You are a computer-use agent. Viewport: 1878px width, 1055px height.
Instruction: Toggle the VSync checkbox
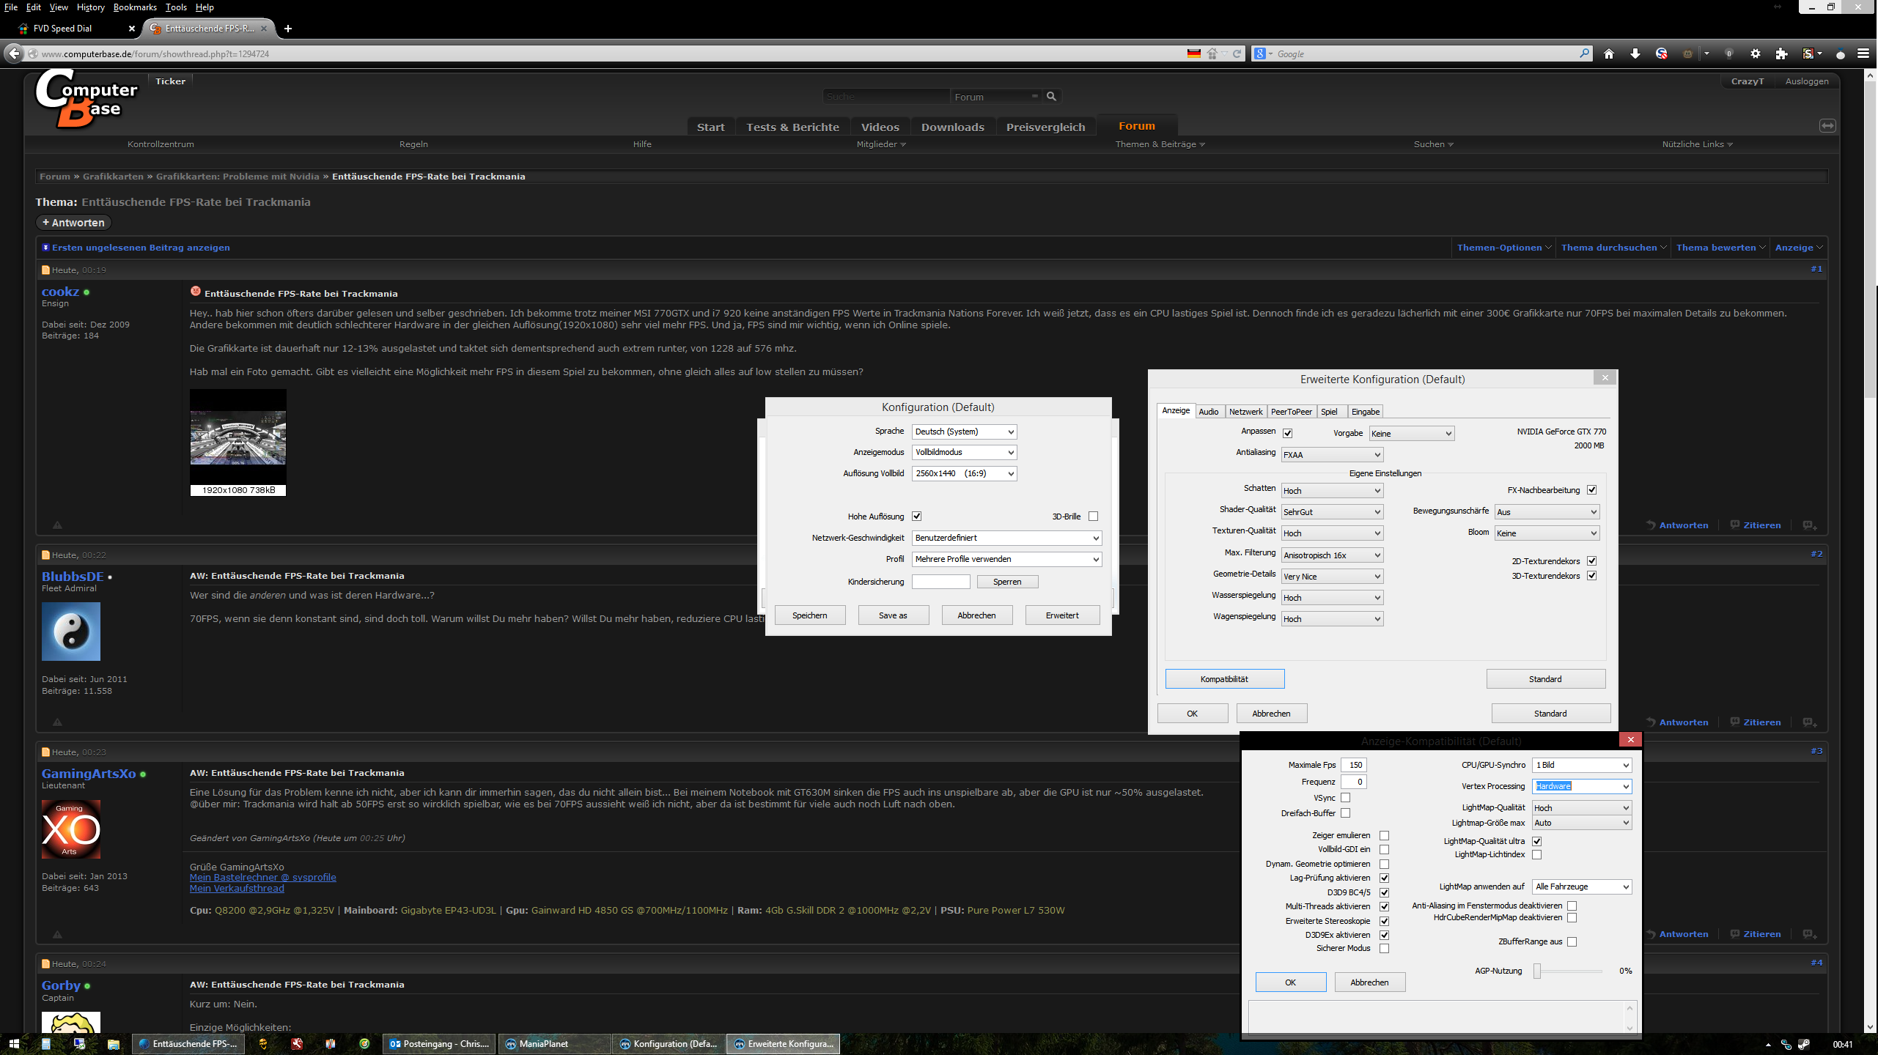coord(1345,797)
